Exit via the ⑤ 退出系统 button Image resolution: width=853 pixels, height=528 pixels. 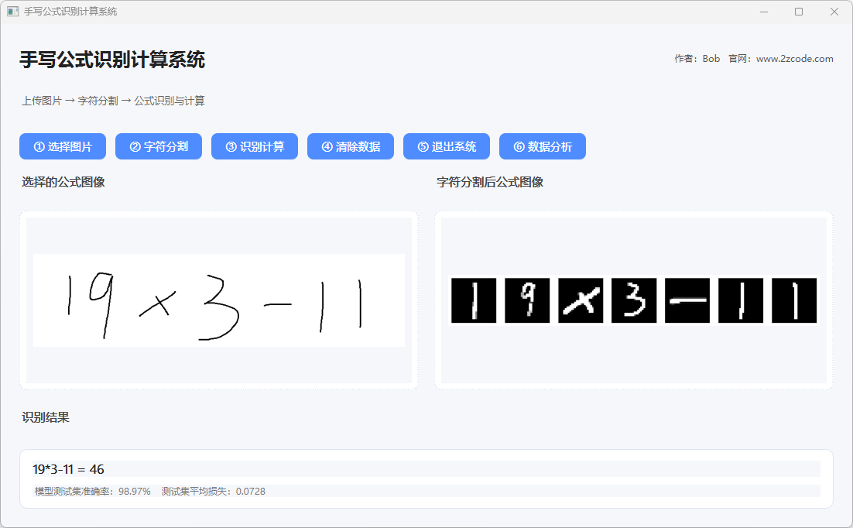click(x=447, y=146)
